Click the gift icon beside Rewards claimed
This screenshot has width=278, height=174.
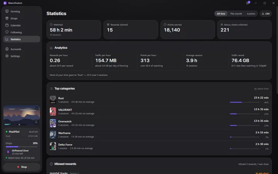click(x=108, y=25)
